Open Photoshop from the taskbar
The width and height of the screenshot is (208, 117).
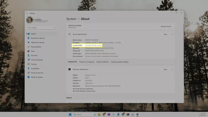pos(113,114)
